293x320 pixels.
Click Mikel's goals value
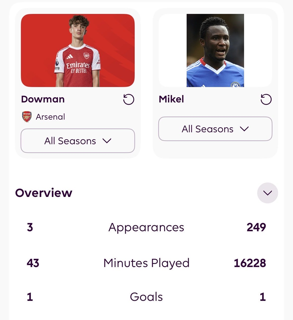(262, 297)
